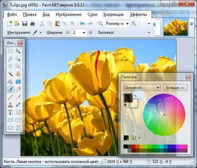Viewport: 197px width, 168px height.
Task: Increase brush width with plus button
Action: [90, 32]
